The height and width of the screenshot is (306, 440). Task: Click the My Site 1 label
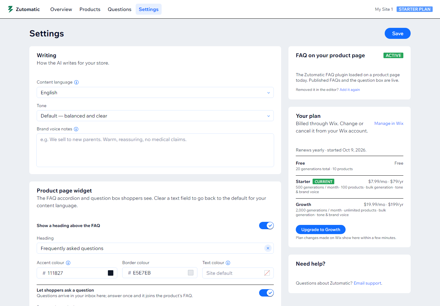click(384, 9)
